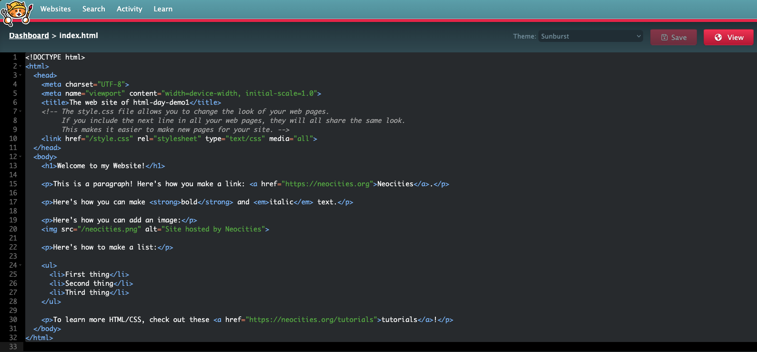Screen dimensions: 757x352
Task: Click line number 18 in the gutter
Action: point(13,211)
